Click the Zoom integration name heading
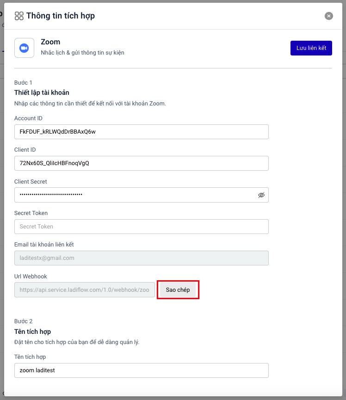 (50, 42)
